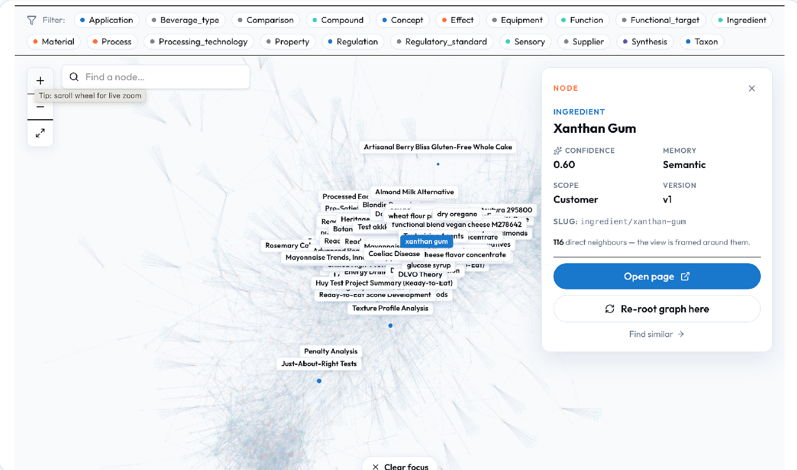Select the Coeliac Disease node label
This screenshot has width=797, height=470.
coord(393,254)
